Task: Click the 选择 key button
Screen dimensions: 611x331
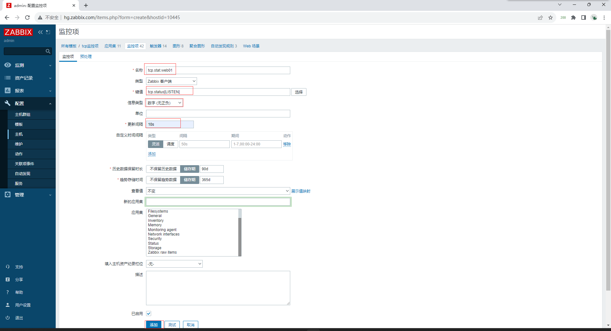Action: point(299,92)
